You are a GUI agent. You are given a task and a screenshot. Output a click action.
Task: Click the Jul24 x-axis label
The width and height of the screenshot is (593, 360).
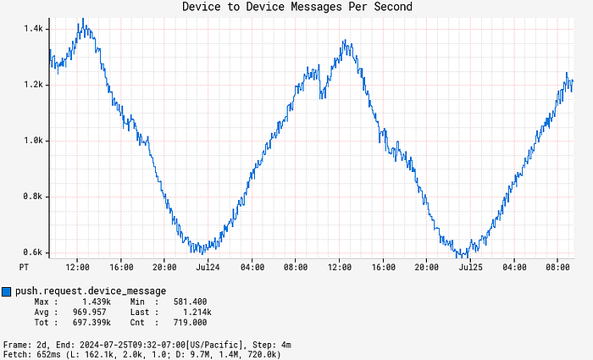[208, 268]
